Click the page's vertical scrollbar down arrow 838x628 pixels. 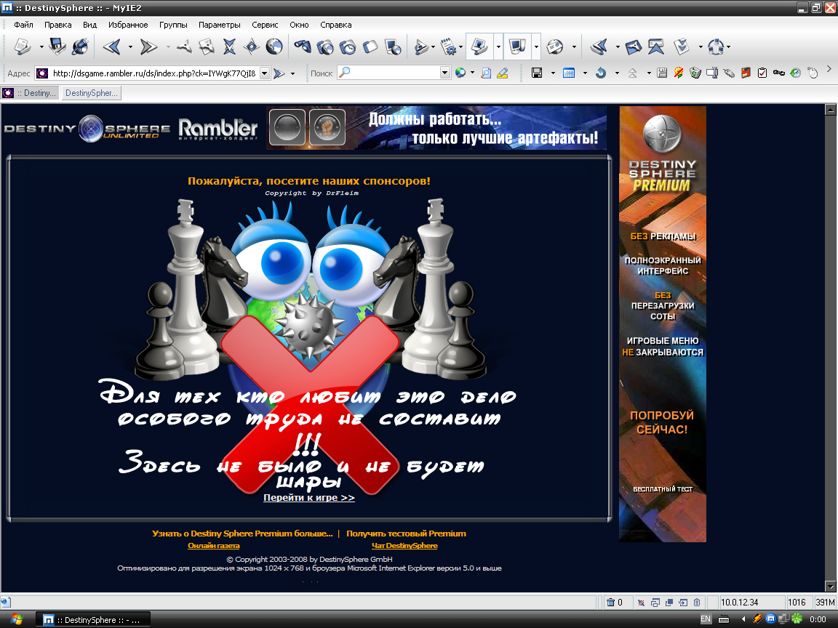tap(829, 586)
